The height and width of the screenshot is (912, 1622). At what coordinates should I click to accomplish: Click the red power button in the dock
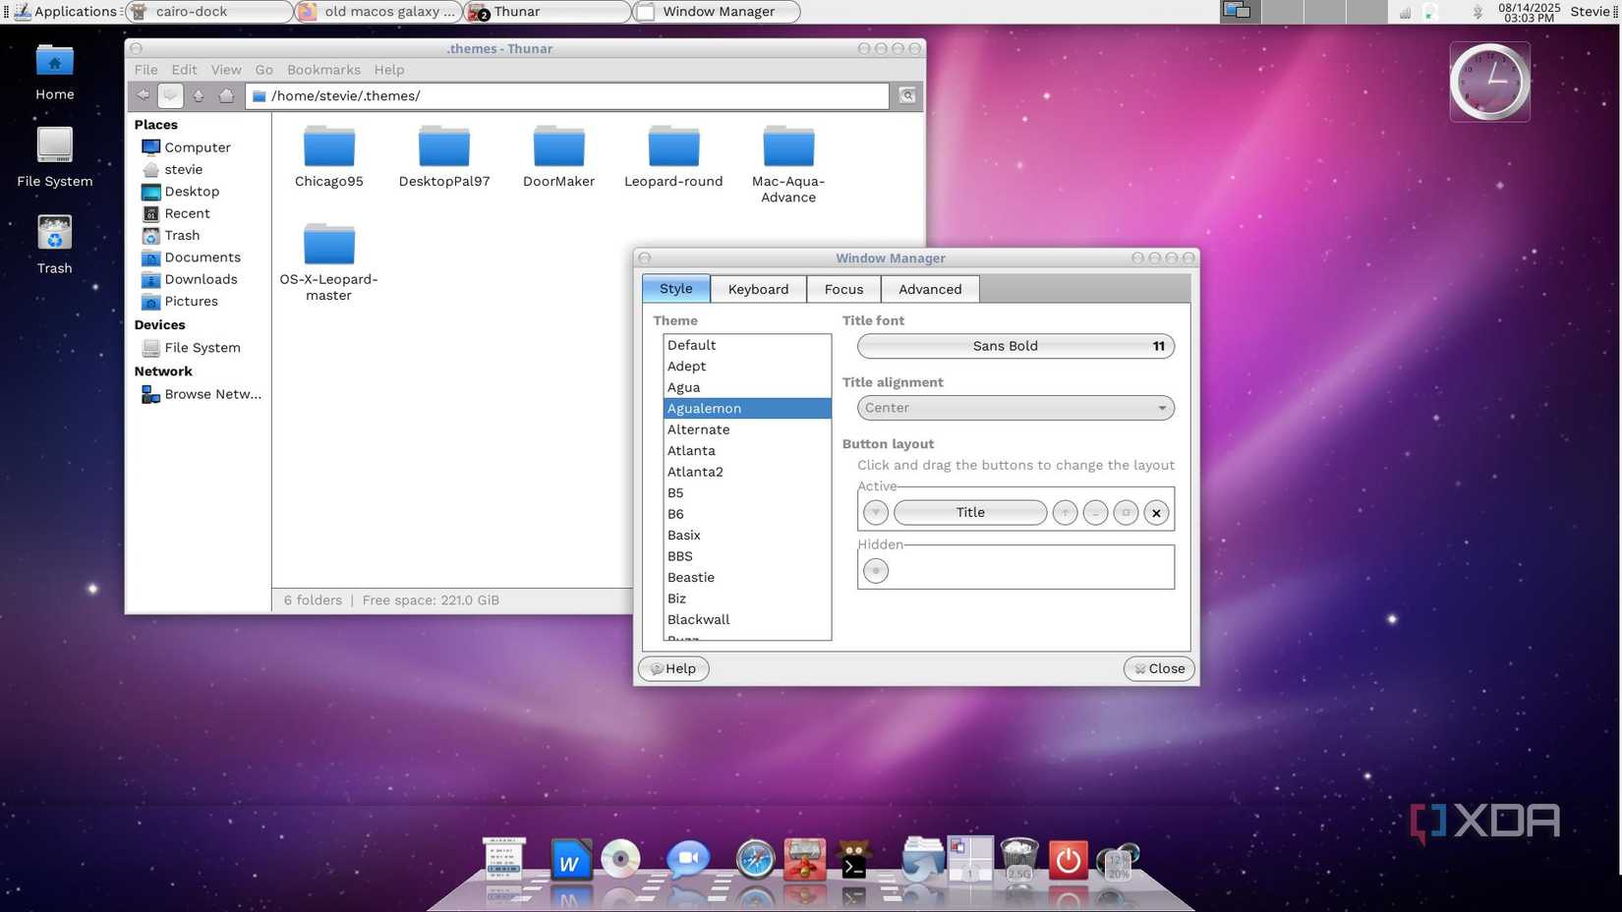coord(1067,858)
